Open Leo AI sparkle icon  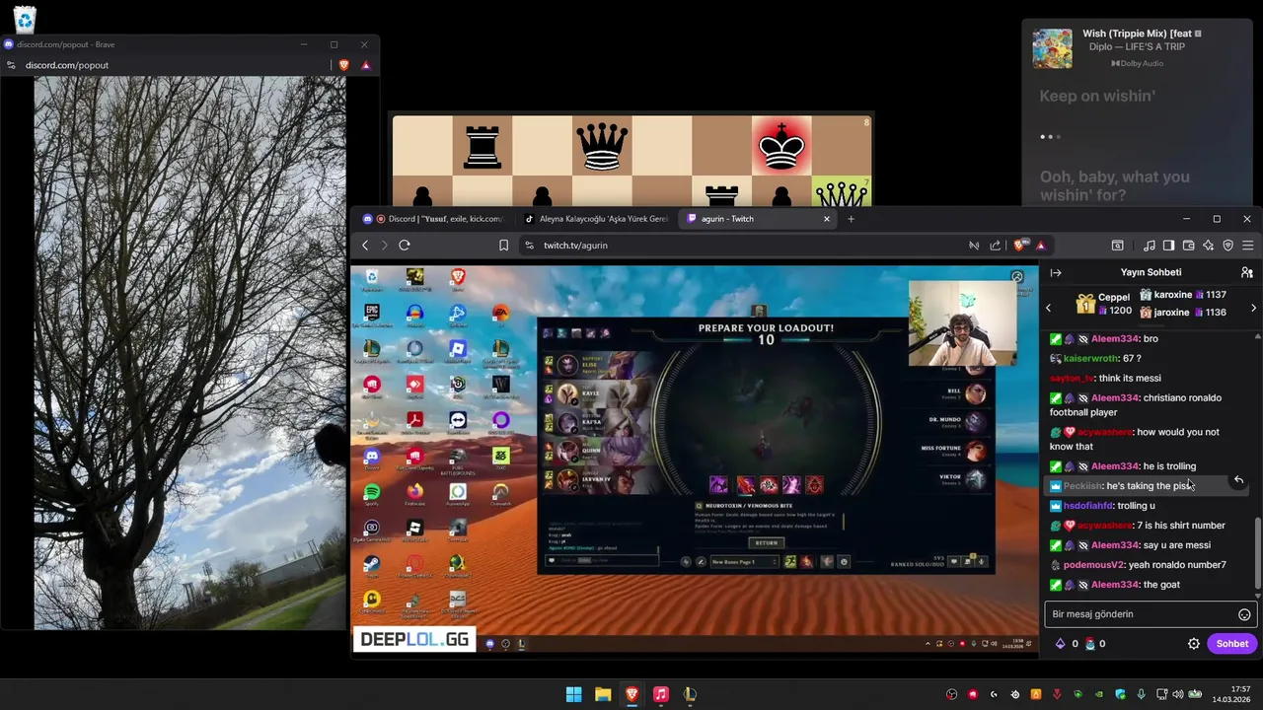1208,246
